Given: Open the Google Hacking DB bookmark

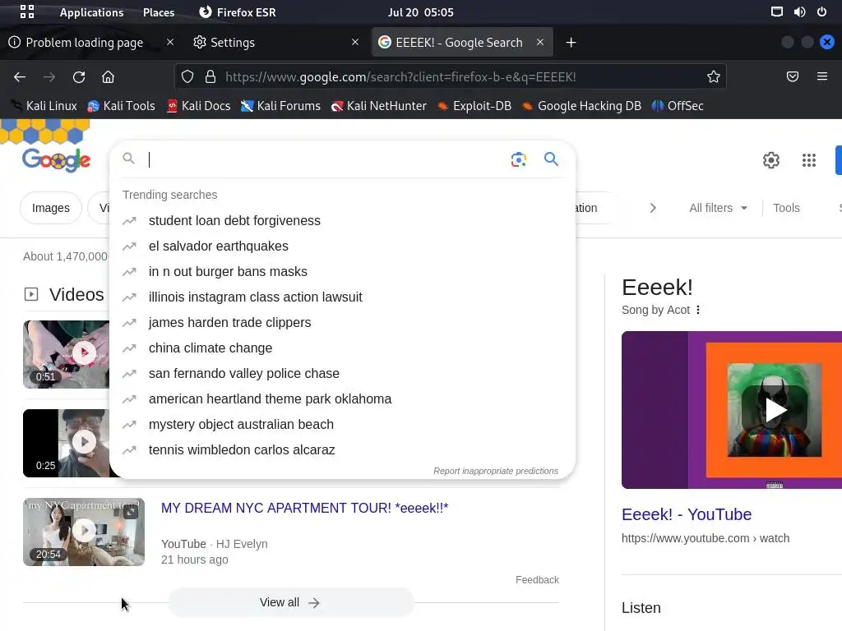Looking at the screenshot, I should tap(581, 106).
